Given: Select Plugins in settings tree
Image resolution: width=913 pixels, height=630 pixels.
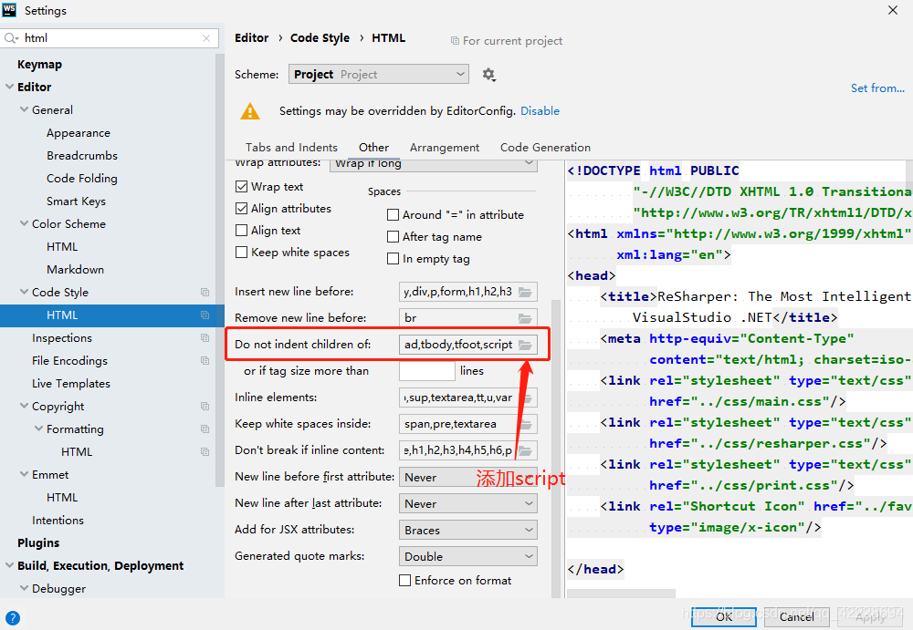Looking at the screenshot, I should [x=38, y=542].
